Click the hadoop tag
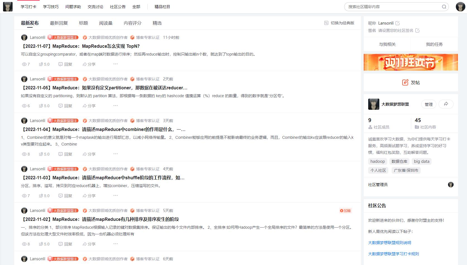This screenshot has width=467, height=265. coord(378,161)
